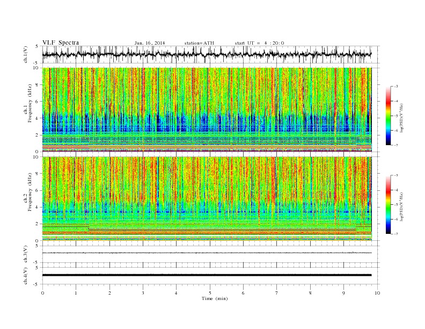
Task: Click the "Time (min)" x-axis label
Action: 215,298
